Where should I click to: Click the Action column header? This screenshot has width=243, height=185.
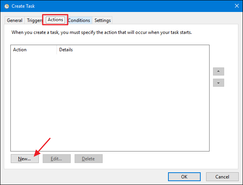pos(33,50)
